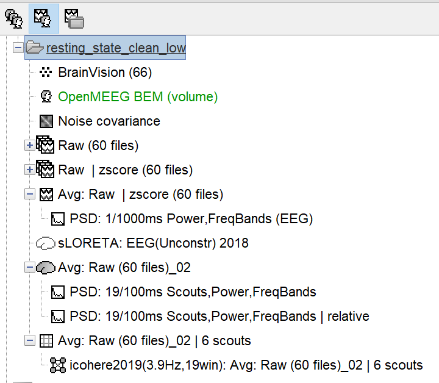Collapse the Avg: Raw (60 files)_02 source node

pos(29,268)
